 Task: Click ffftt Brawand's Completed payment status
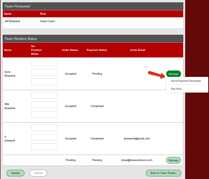tap(97, 106)
